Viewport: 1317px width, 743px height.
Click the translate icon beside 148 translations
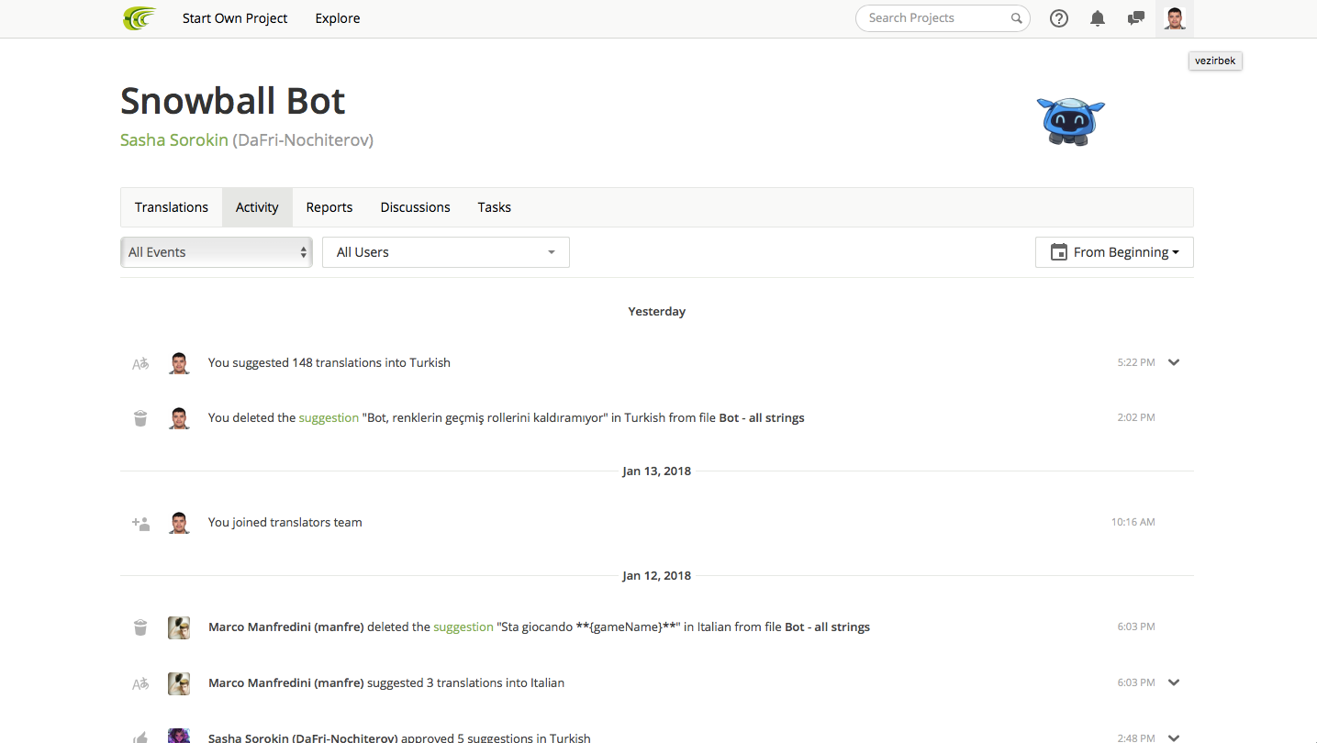click(x=140, y=363)
